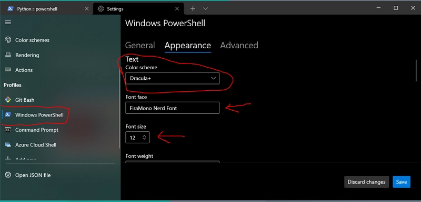Click the settings page vertical scrollbar
Image resolution: width=421 pixels, height=202 pixels.
416,70
